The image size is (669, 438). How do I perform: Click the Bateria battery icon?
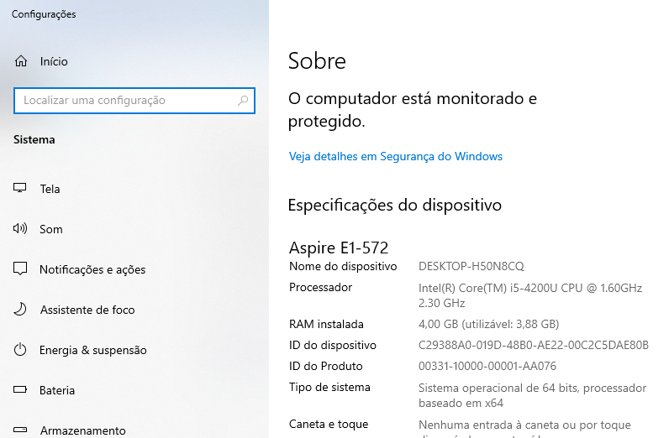20,389
